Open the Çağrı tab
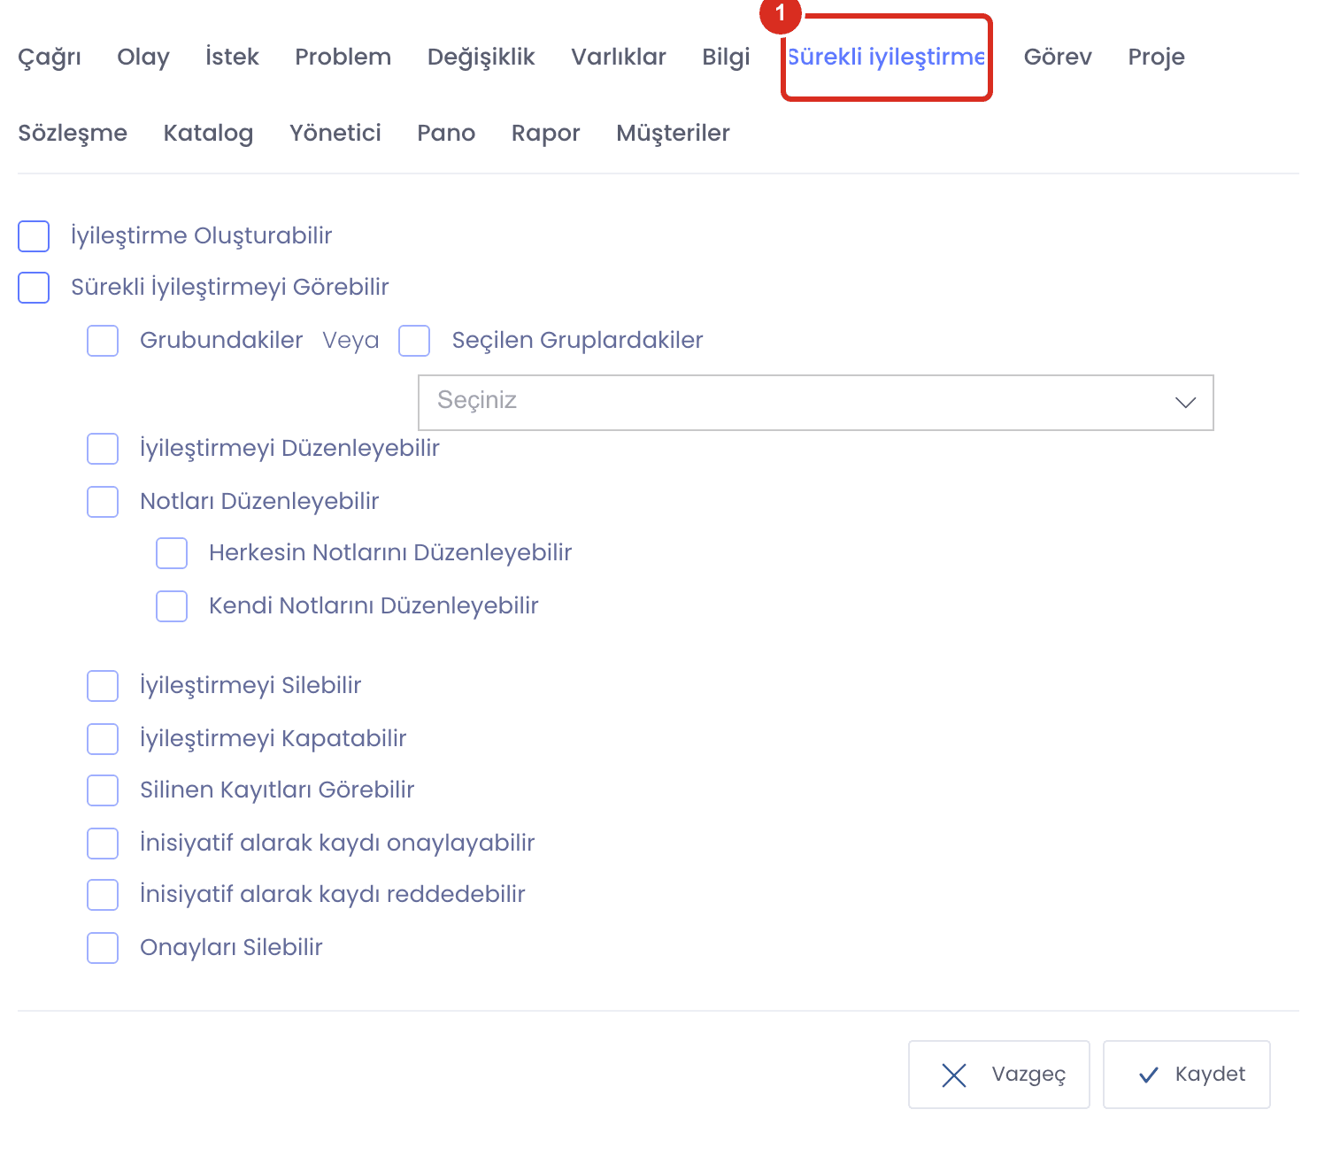The image size is (1317, 1156). coord(50,58)
